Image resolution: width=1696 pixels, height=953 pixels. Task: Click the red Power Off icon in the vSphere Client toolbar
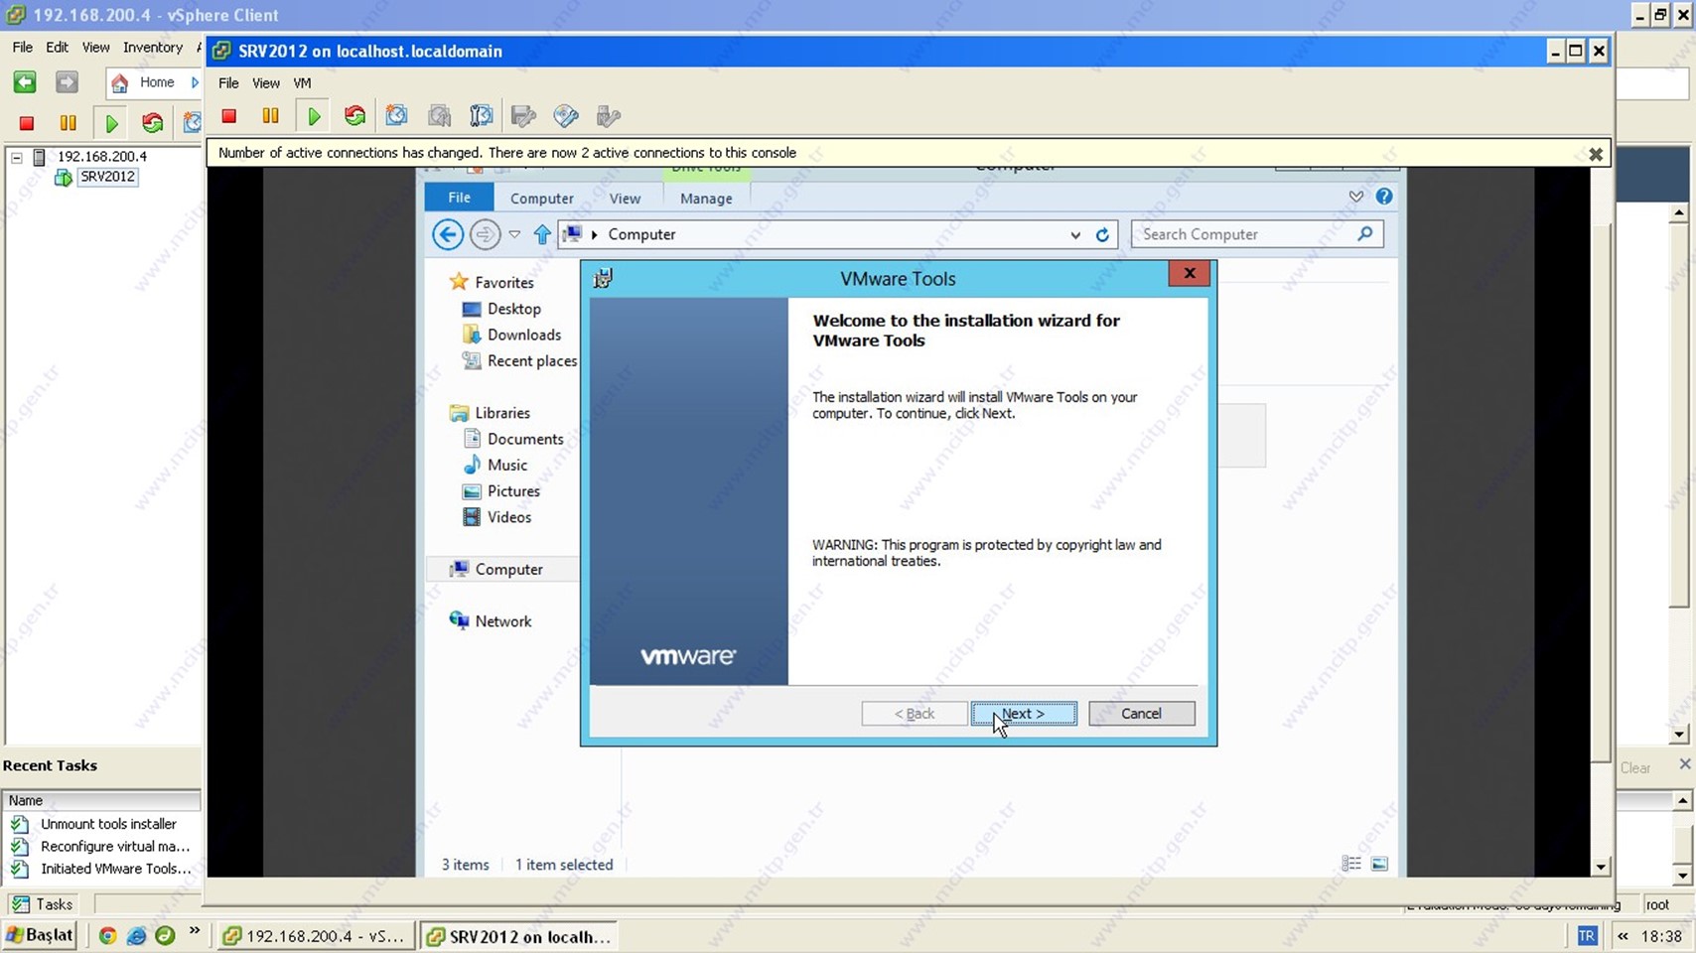point(27,123)
